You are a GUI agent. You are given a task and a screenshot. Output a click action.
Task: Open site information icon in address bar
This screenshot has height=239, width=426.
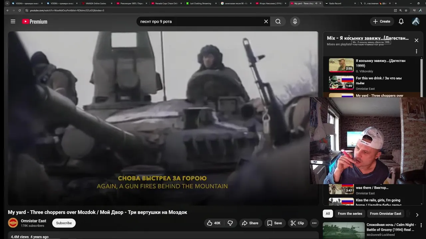pyautogui.click(x=27, y=10)
